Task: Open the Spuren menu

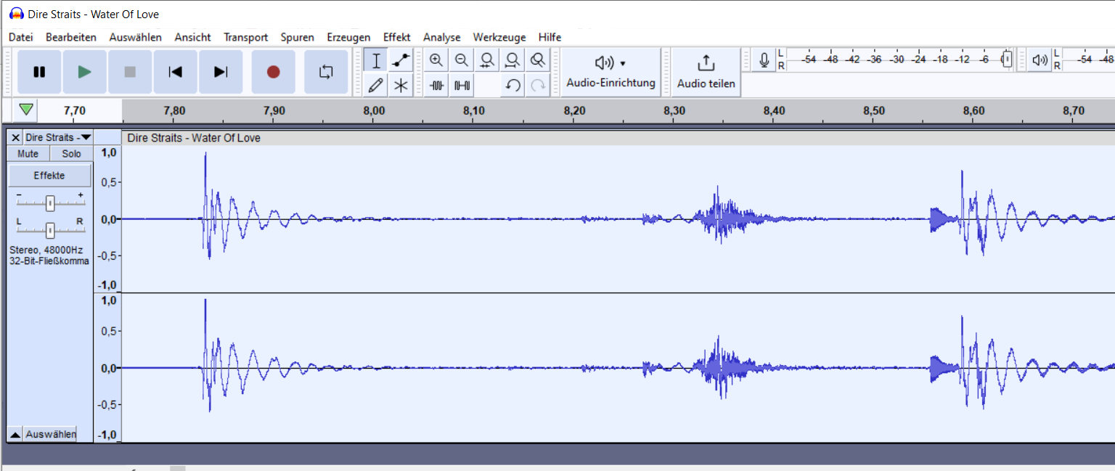Action: pos(297,37)
